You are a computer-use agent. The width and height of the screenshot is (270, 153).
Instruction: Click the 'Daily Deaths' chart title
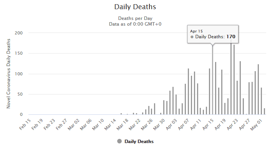(x=135, y=7)
